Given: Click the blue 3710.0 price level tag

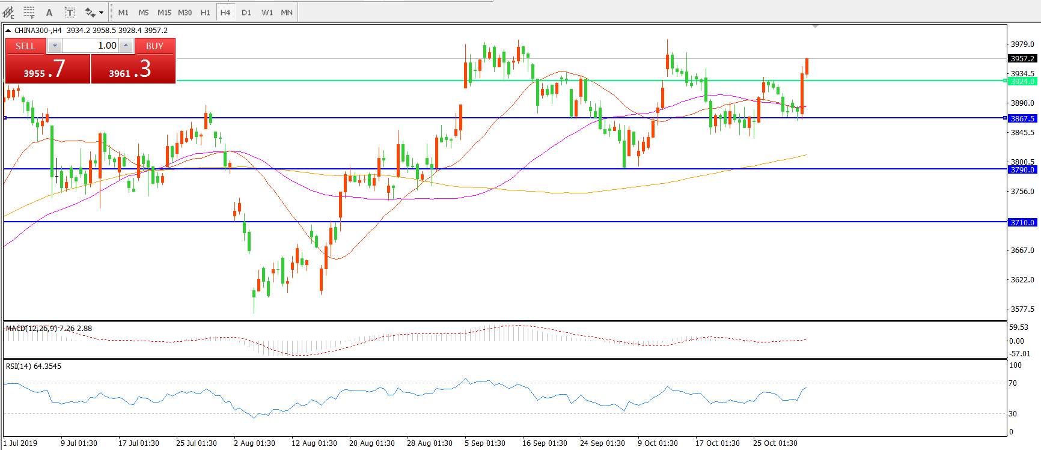Looking at the screenshot, I should click(1022, 222).
